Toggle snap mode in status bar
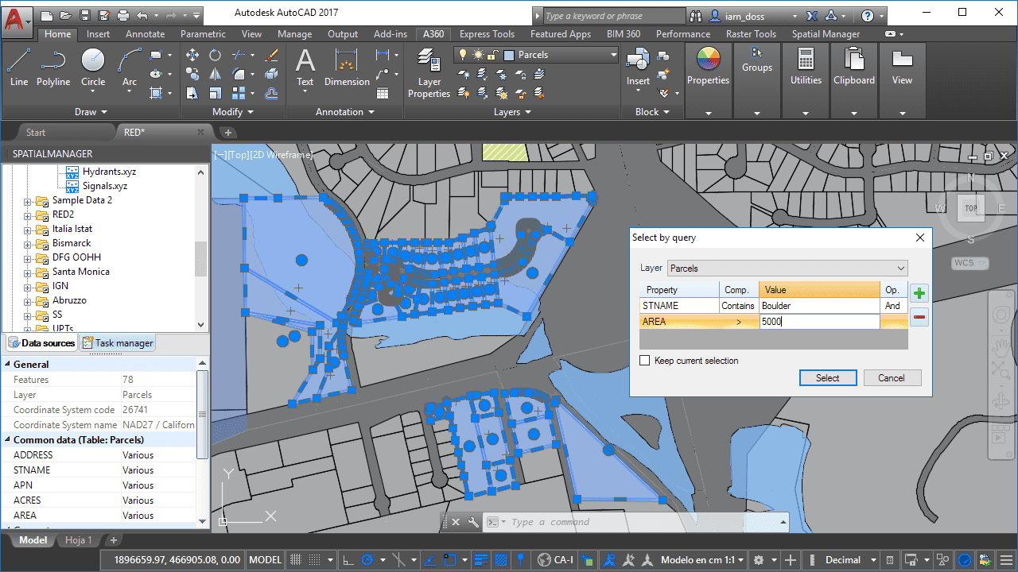1018x572 pixels. pos(317,560)
